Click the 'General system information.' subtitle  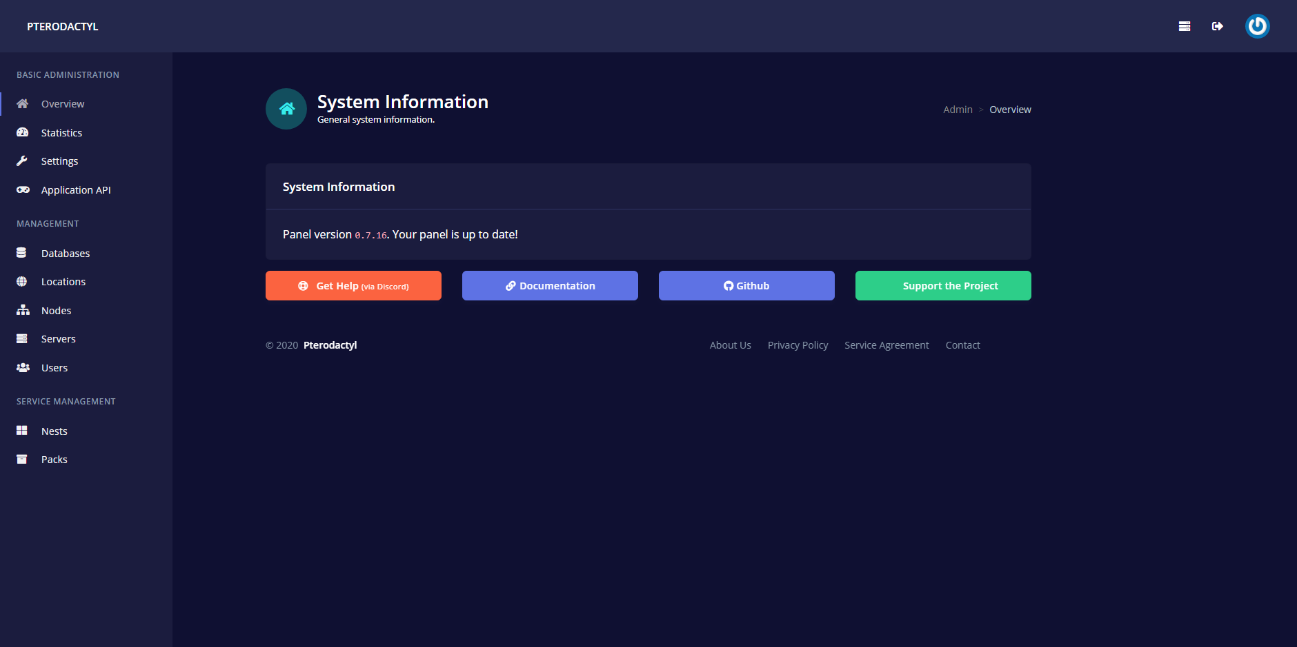376,119
